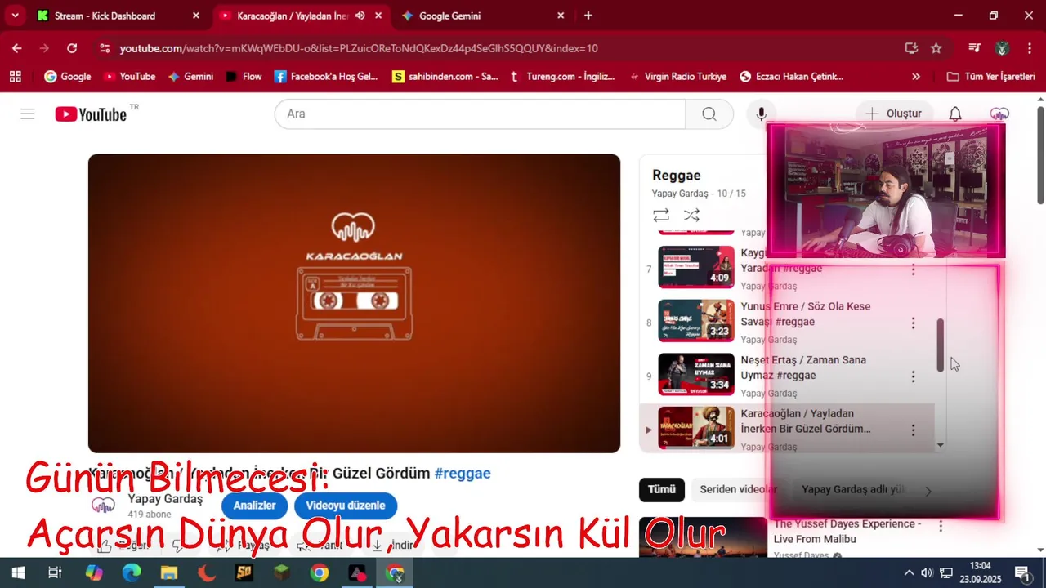Open The Yussef Dayes Experience video thumbnail

[x=703, y=537]
